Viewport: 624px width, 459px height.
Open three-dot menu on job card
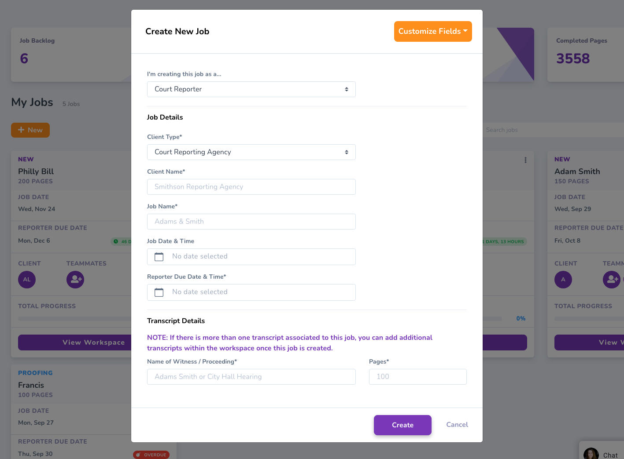[x=525, y=160]
